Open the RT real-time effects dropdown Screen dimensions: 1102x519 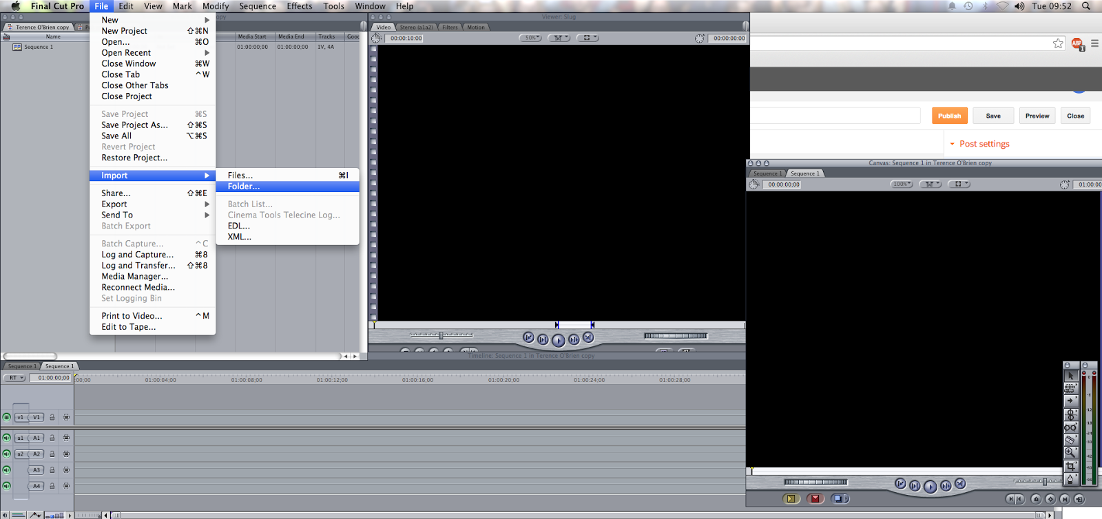pos(14,378)
